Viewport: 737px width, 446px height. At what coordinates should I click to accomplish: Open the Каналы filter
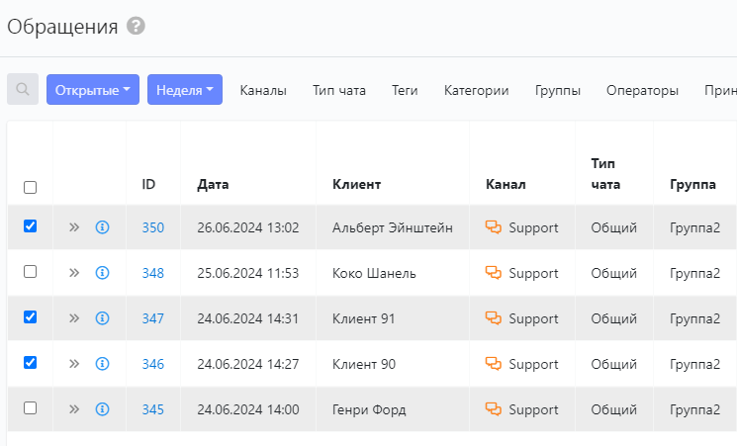click(263, 90)
